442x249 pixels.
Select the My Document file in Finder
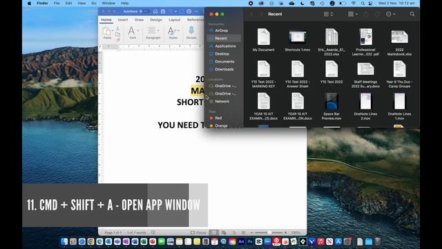(264, 40)
